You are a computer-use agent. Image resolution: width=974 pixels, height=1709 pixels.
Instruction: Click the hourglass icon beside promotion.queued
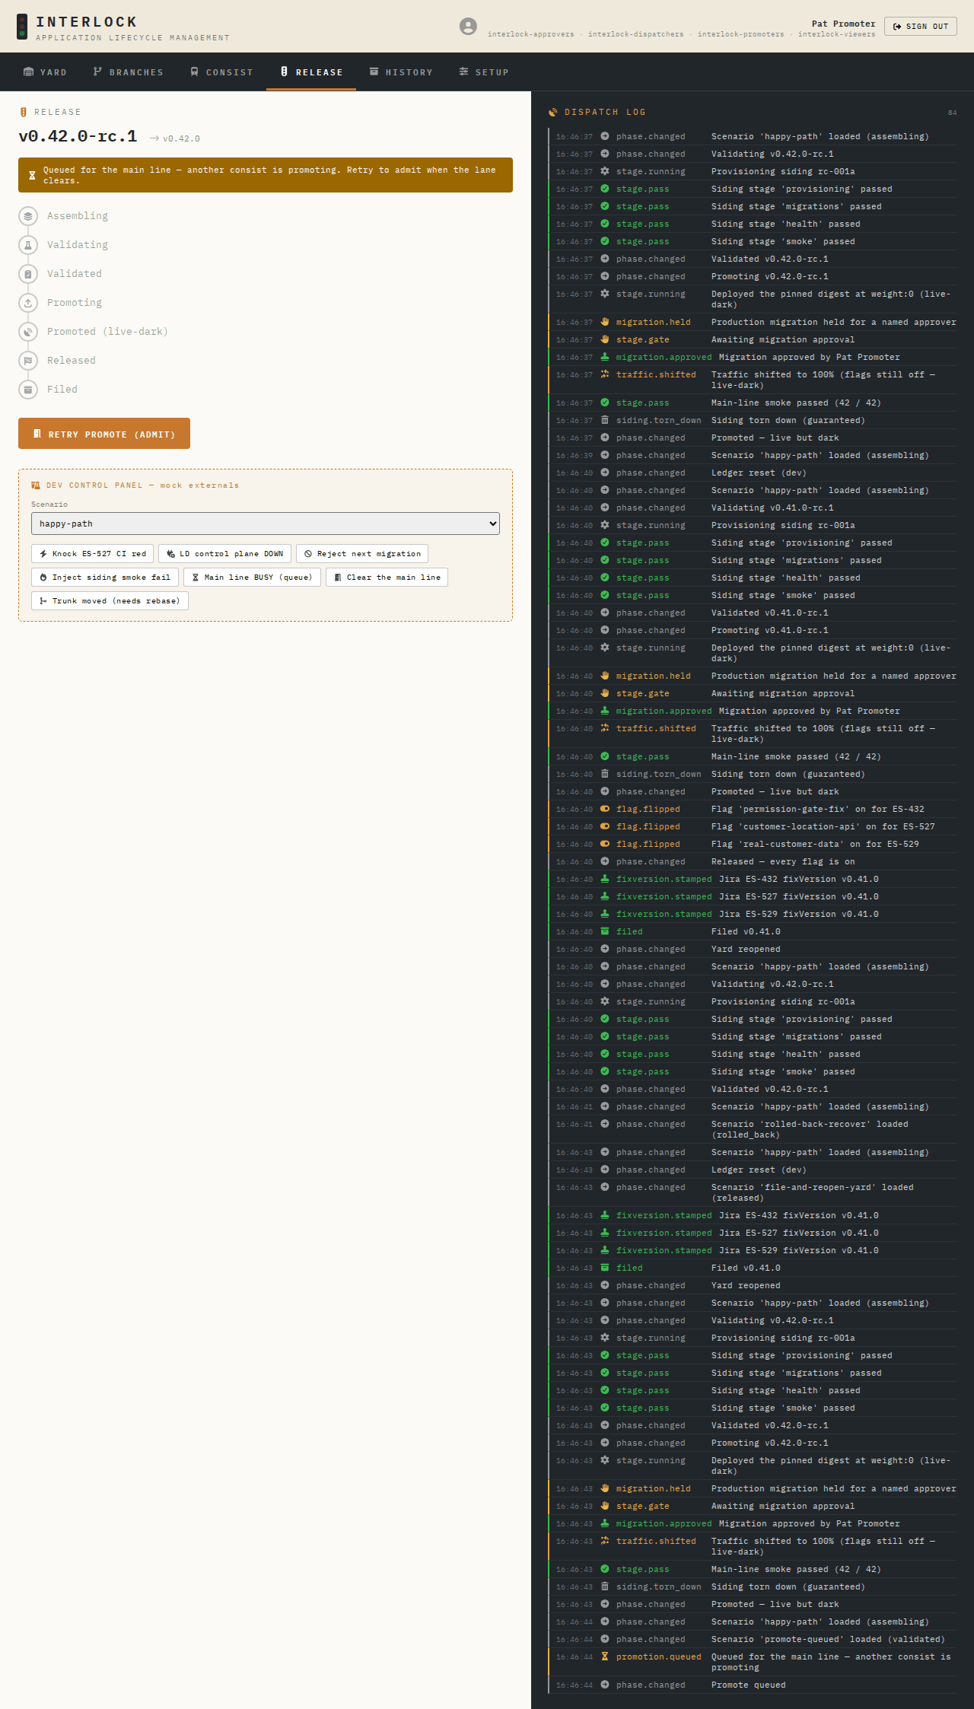point(605,1656)
